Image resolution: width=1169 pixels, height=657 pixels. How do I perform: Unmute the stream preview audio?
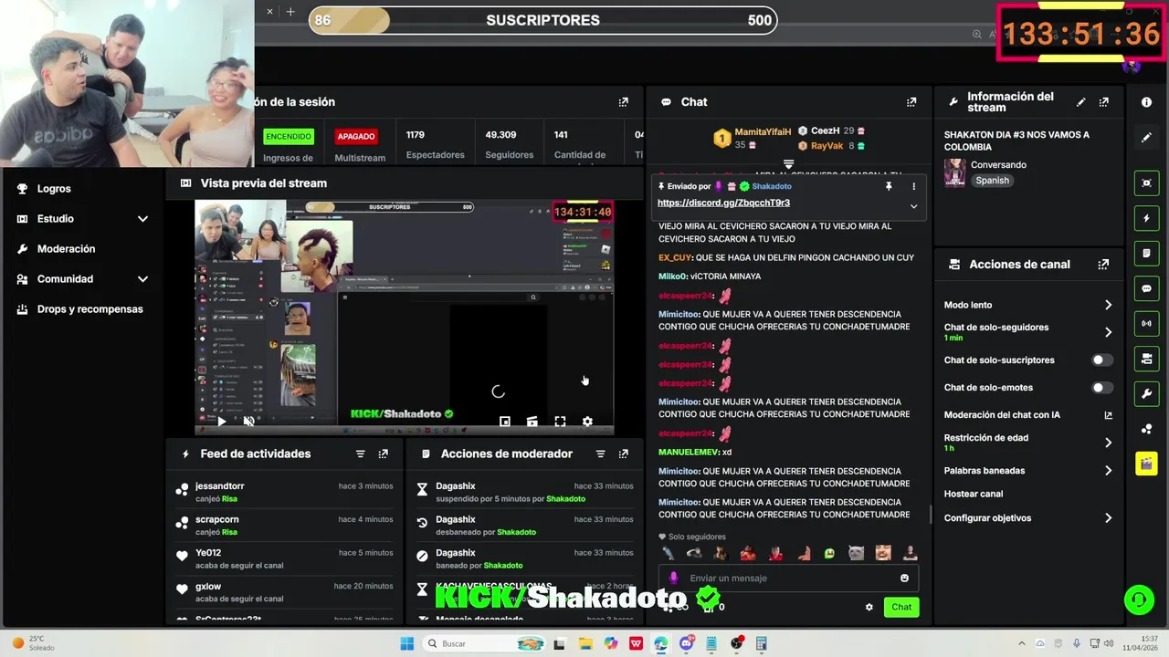coord(248,421)
